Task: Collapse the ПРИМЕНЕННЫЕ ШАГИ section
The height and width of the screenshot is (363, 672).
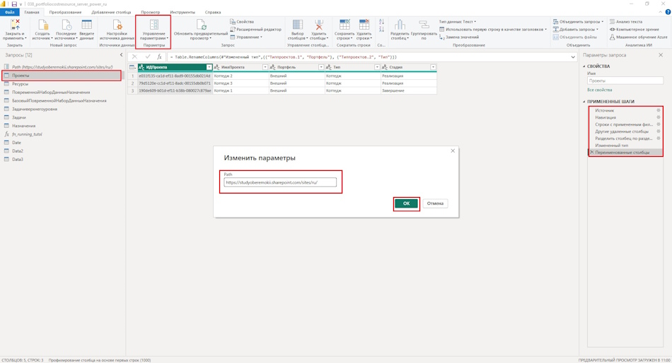Action: click(x=584, y=102)
